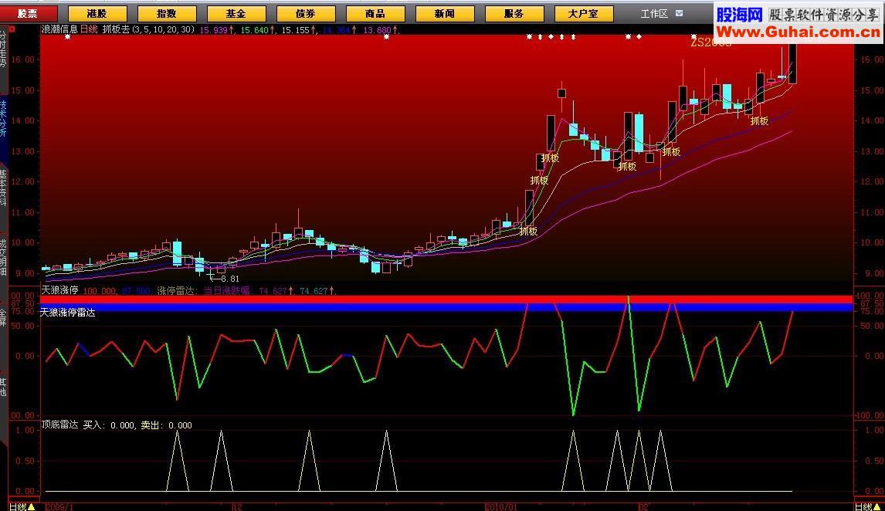Open the 基金 funds button

(236, 14)
